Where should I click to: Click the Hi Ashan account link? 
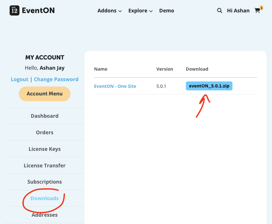pos(238,11)
